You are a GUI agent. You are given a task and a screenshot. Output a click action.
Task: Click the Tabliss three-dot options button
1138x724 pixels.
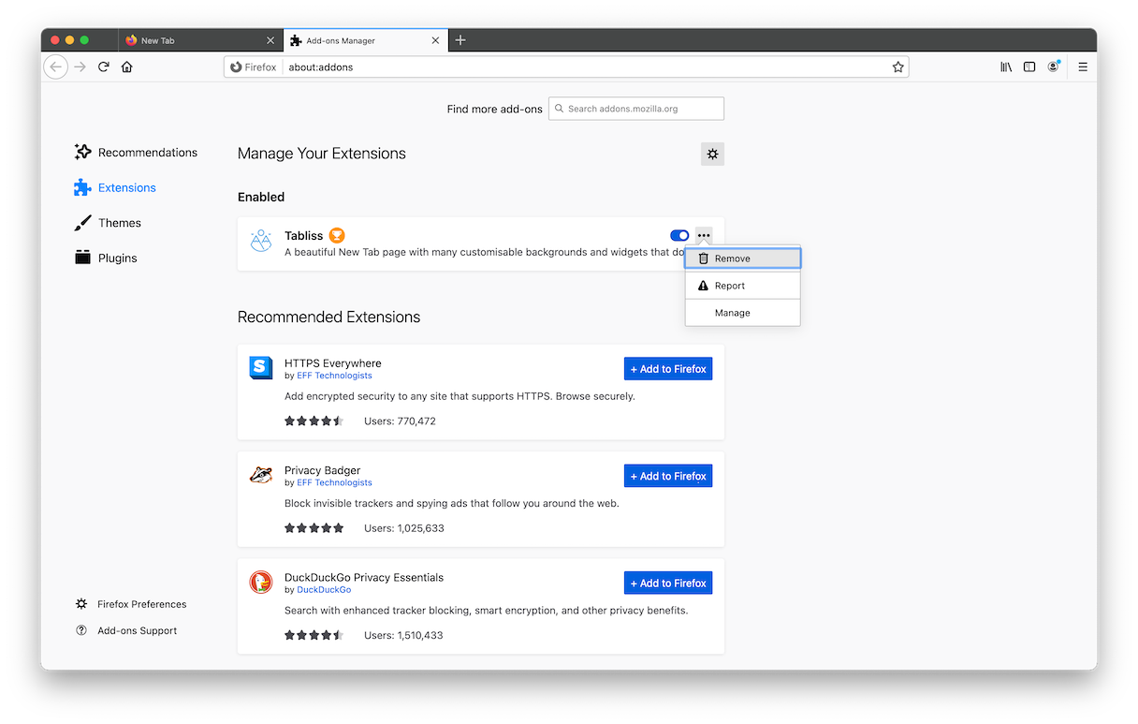click(x=704, y=235)
